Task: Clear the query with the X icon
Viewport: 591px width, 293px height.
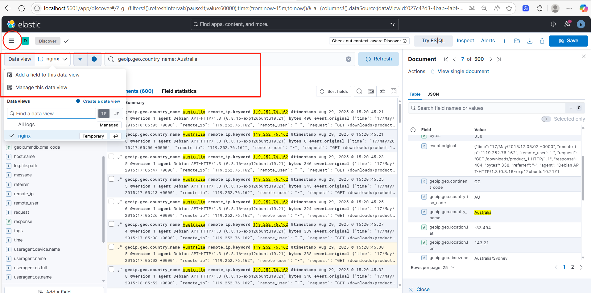Action: (x=349, y=59)
